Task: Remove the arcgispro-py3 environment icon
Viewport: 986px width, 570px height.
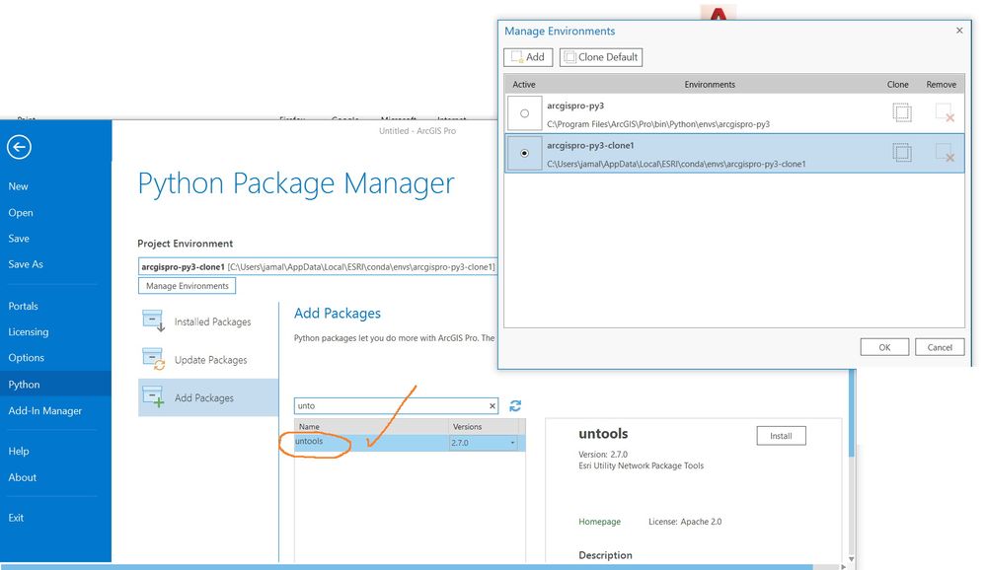Action: click(945, 113)
